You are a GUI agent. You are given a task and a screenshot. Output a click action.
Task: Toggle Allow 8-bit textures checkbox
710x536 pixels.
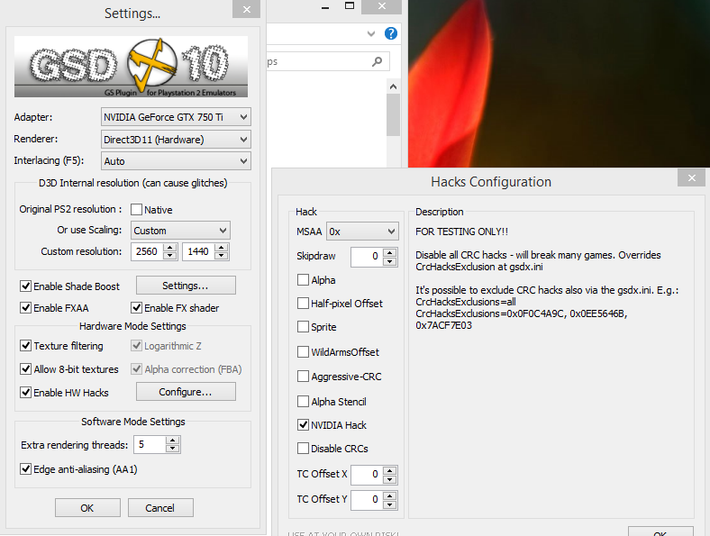tap(25, 369)
